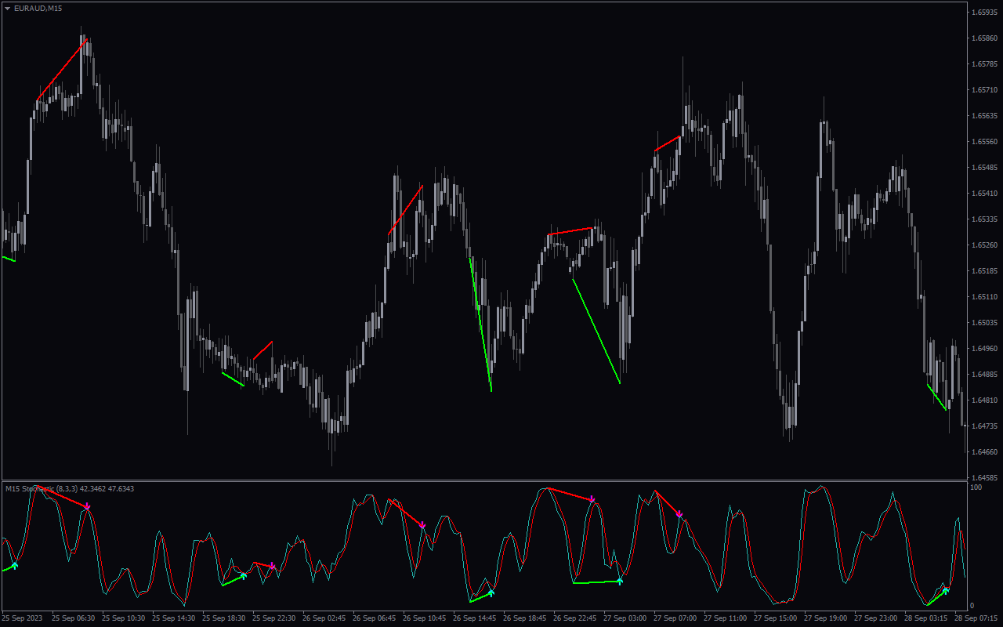1003x627 pixels.
Task: Click the 25 Sep 14:30 time label
Action: (173, 618)
